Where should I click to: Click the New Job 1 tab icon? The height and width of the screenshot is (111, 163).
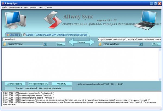click(8, 35)
